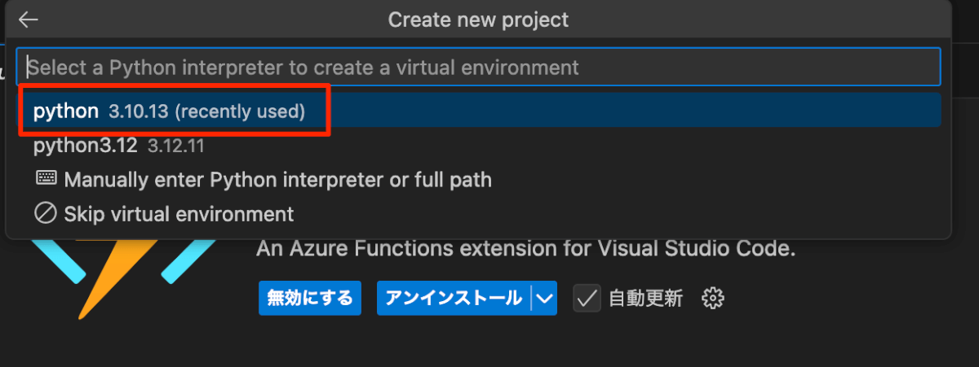The width and height of the screenshot is (979, 367).
Task: Click the keyboard icon beside Manually enter
Action: [x=46, y=178]
